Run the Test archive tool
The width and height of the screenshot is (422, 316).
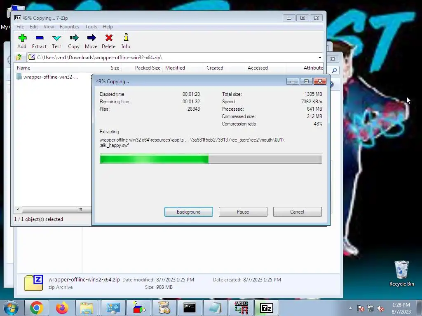[x=56, y=38]
